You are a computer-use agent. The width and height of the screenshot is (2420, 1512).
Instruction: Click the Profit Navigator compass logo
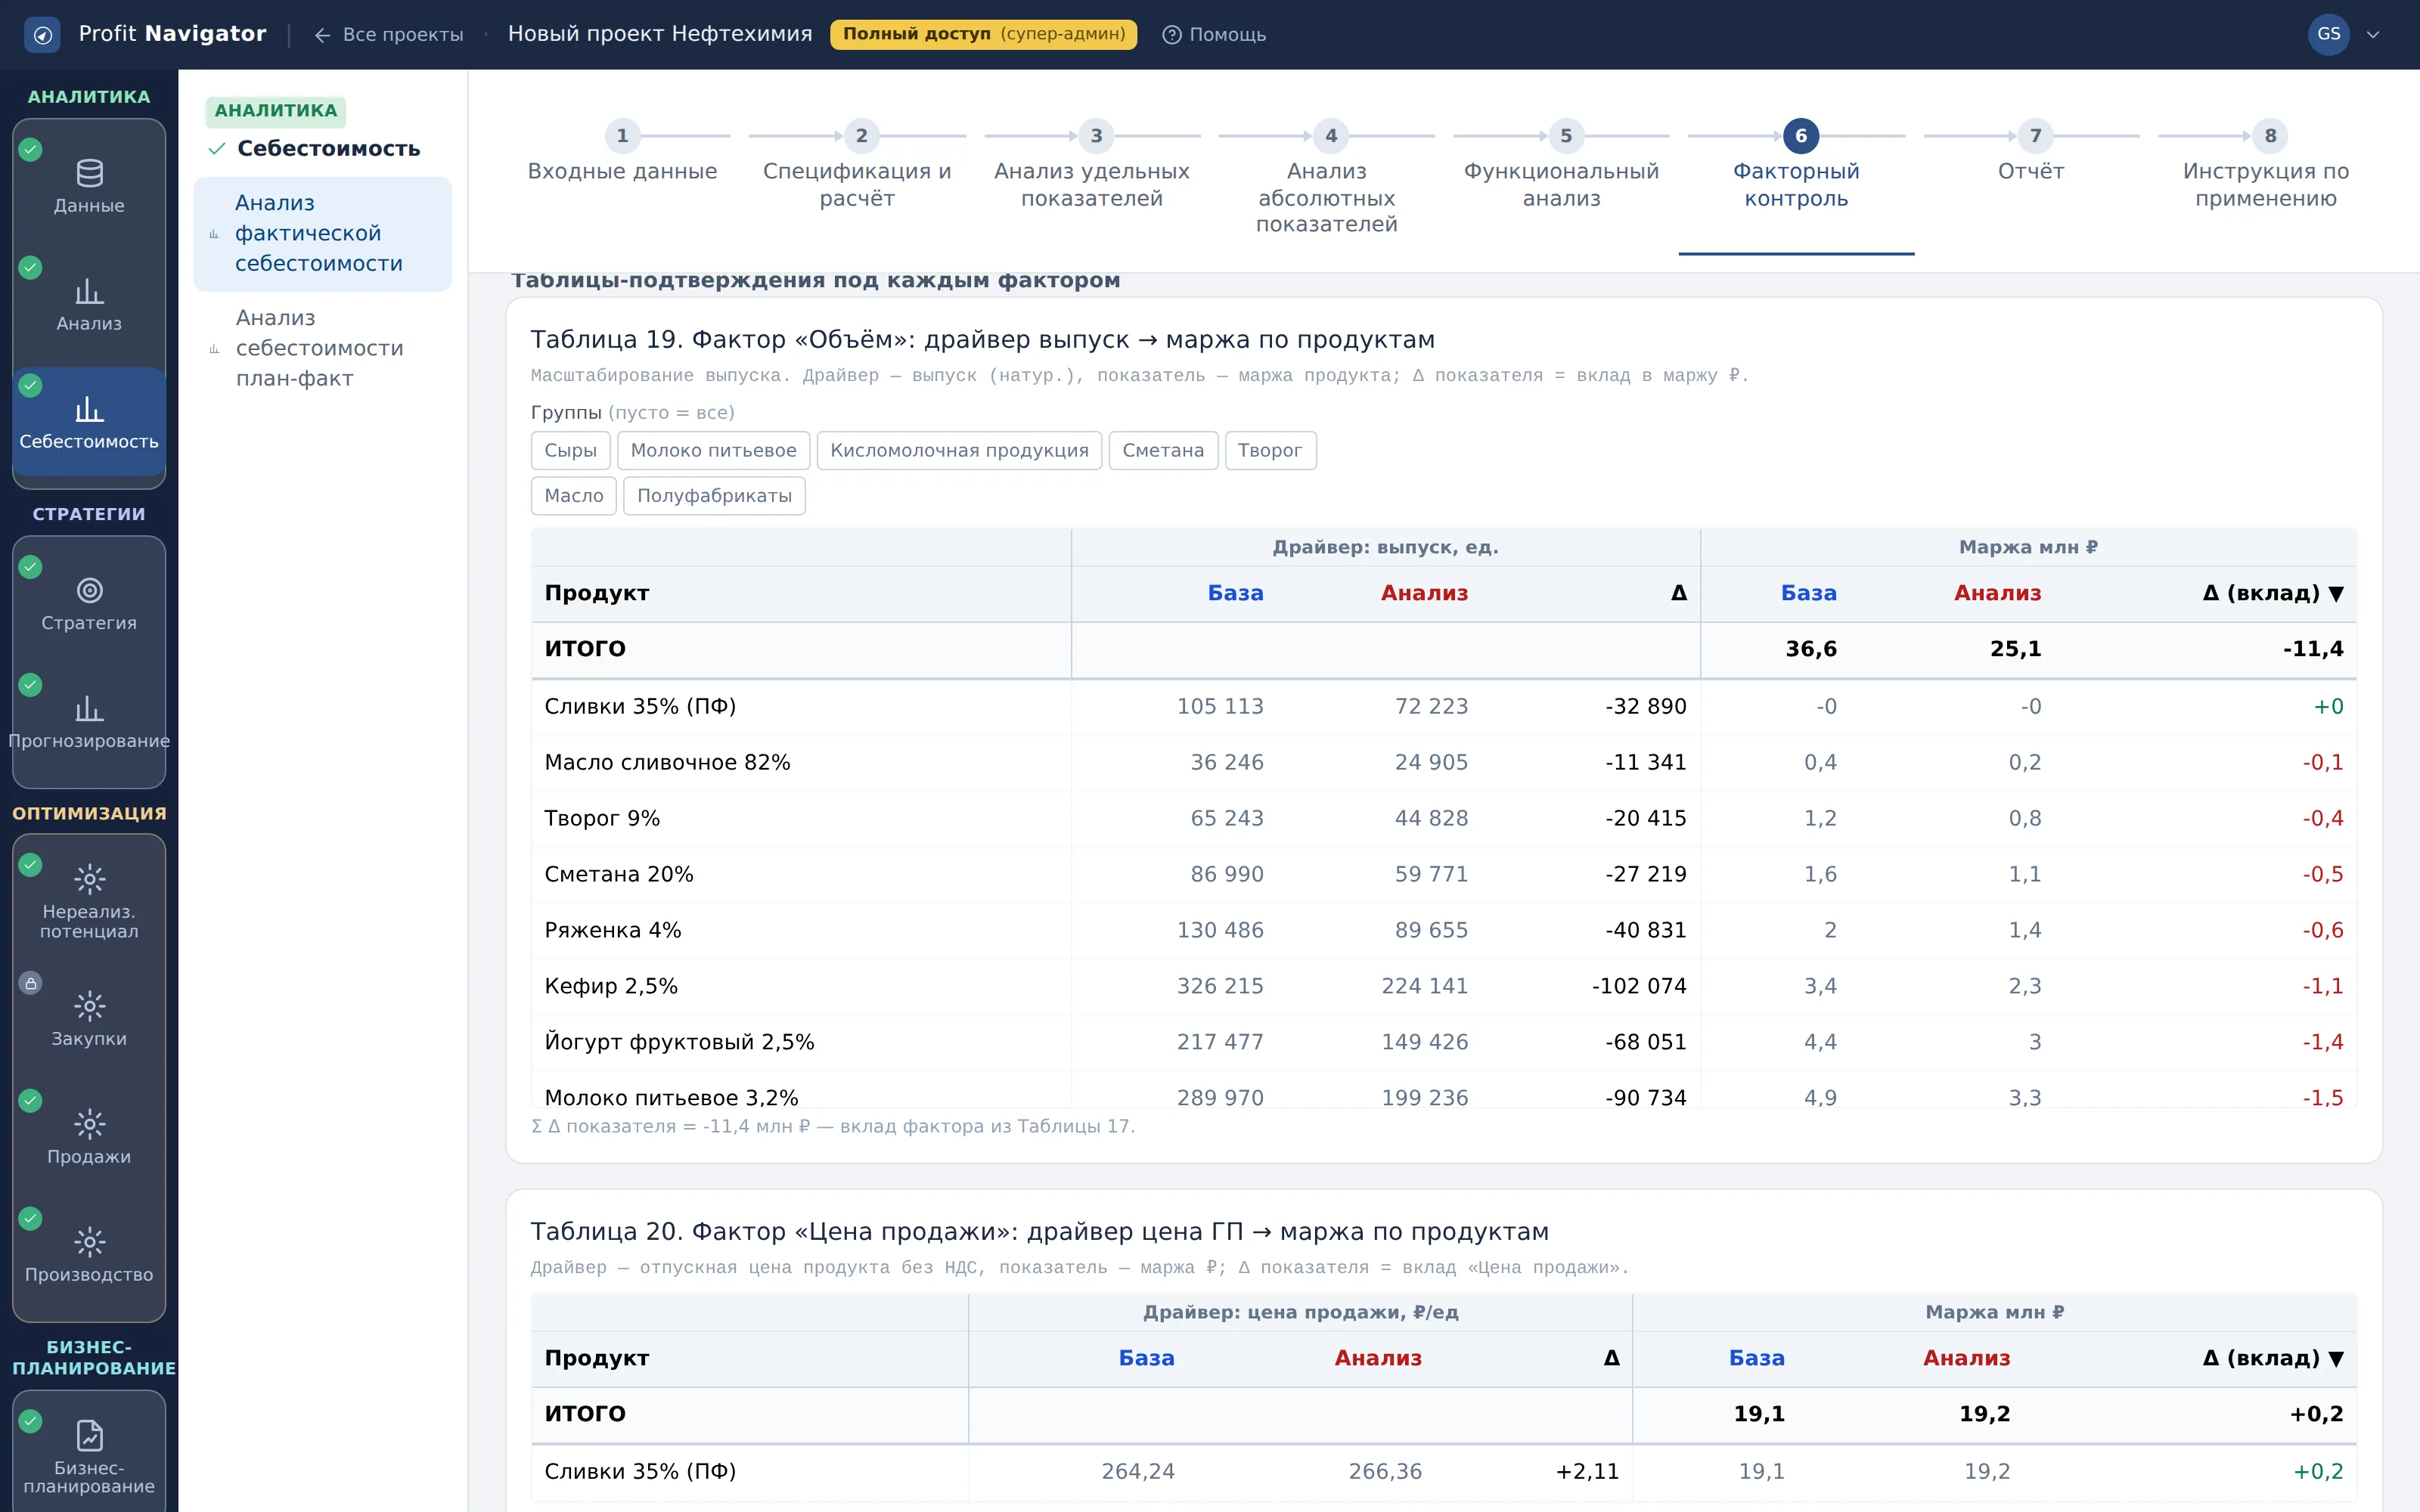tap(42, 35)
